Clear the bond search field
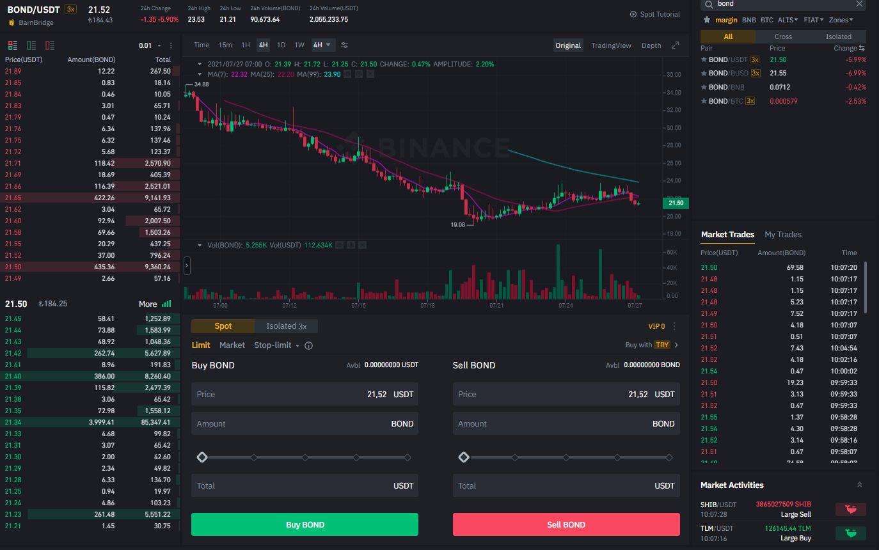Viewport: 879px width, 550px height. click(x=860, y=4)
